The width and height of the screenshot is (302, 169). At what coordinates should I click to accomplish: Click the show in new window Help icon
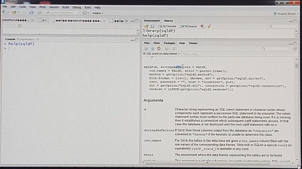tap(174, 49)
